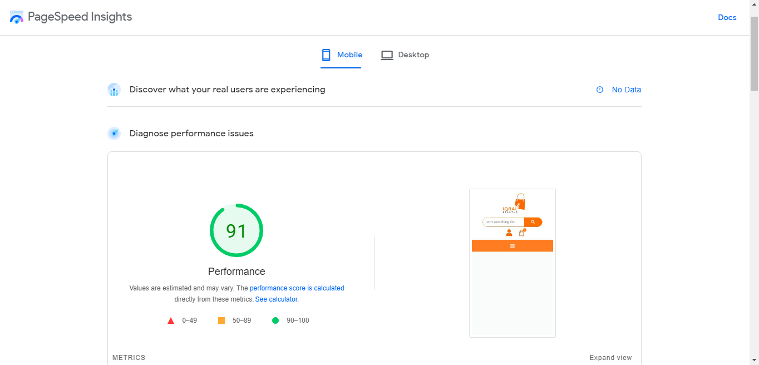Click the orange square legend icon for 50–89
Screen dimensions: 759x365
[221, 320]
